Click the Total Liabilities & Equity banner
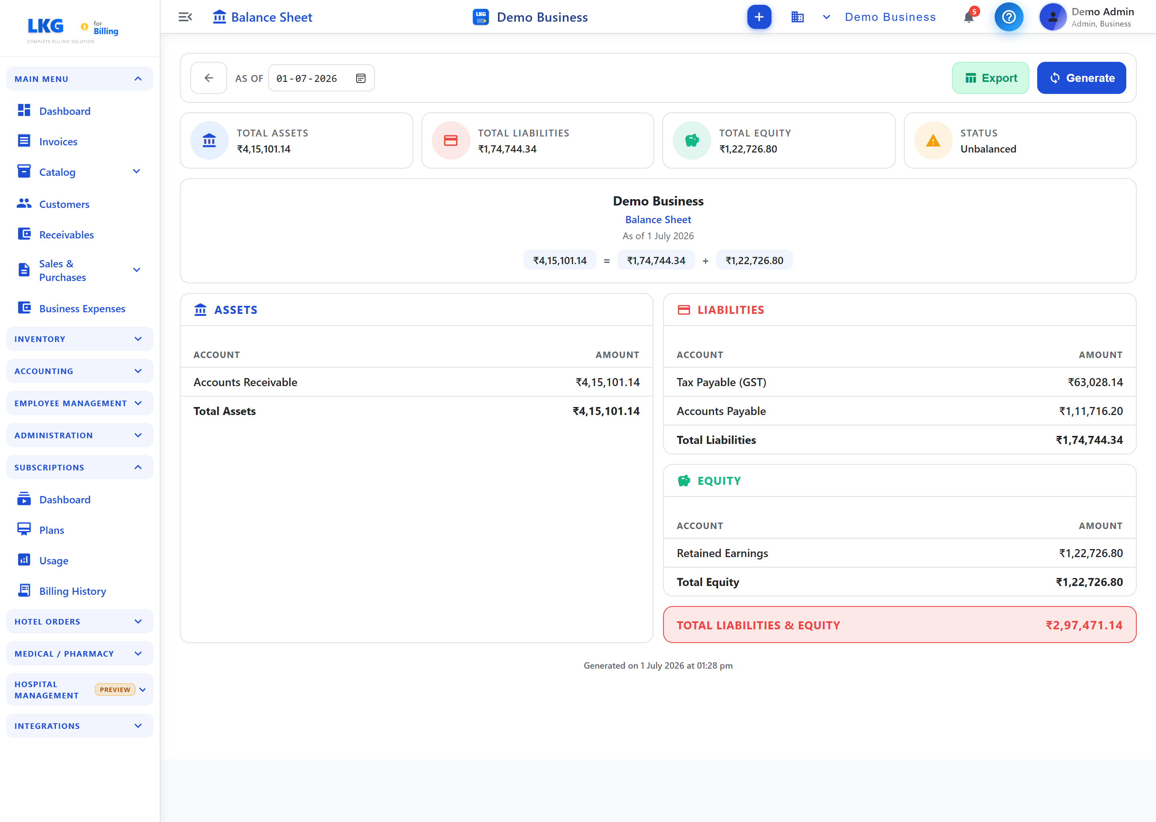This screenshot has width=1156, height=822. coord(900,625)
